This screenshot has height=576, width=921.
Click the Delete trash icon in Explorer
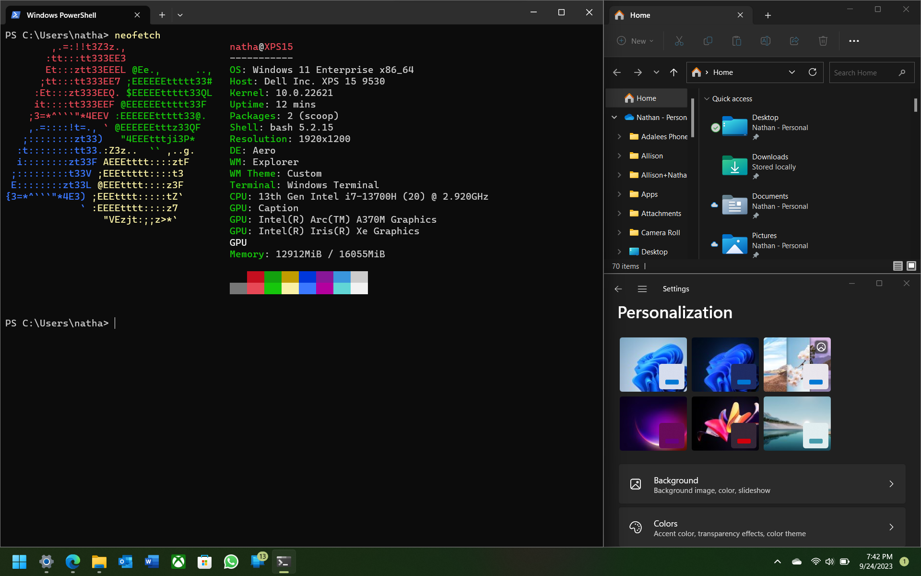[x=823, y=41]
